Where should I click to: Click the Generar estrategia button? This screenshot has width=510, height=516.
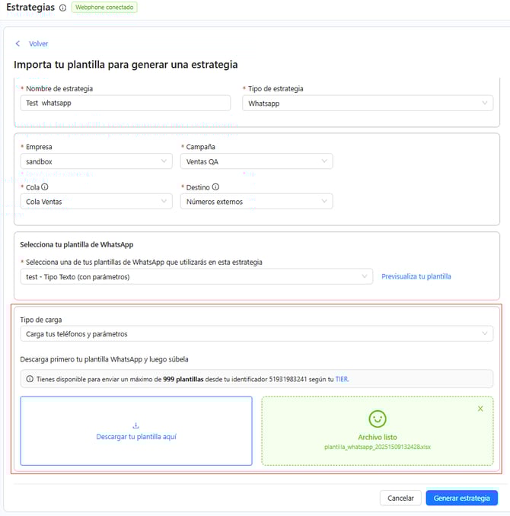click(x=461, y=498)
